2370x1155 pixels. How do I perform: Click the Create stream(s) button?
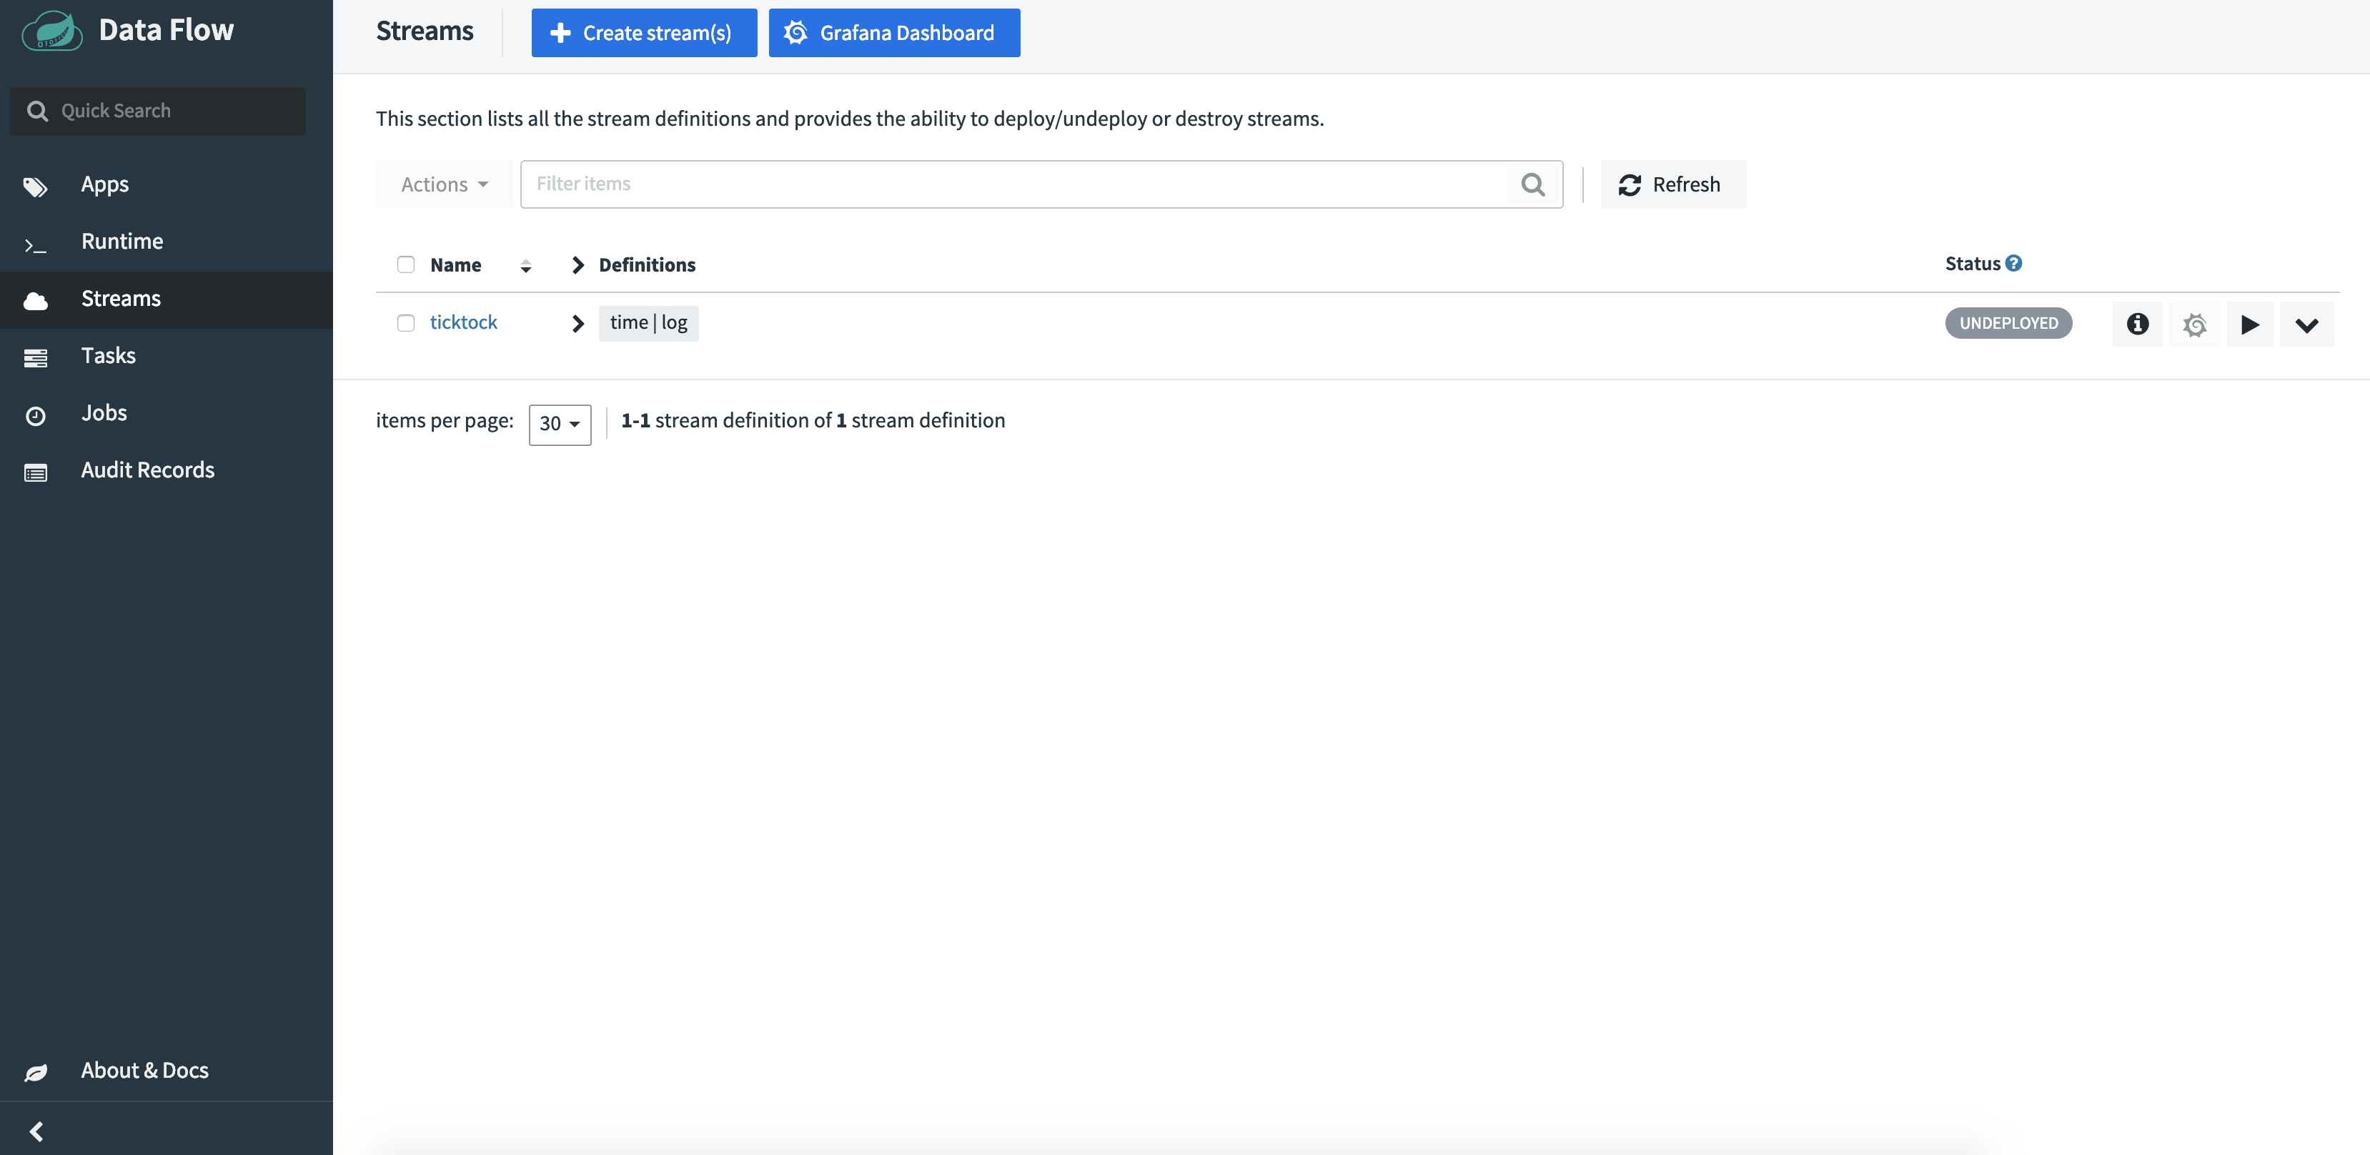point(644,33)
